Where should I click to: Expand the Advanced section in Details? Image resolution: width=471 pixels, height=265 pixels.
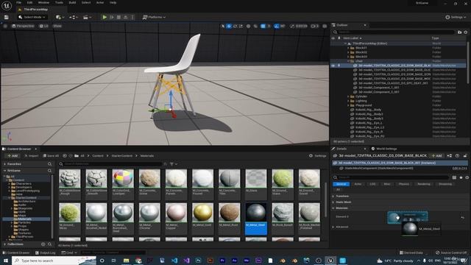[x=333, y=227]
